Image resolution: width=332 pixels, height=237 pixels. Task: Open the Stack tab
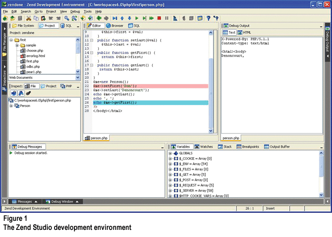coord(225,147)
